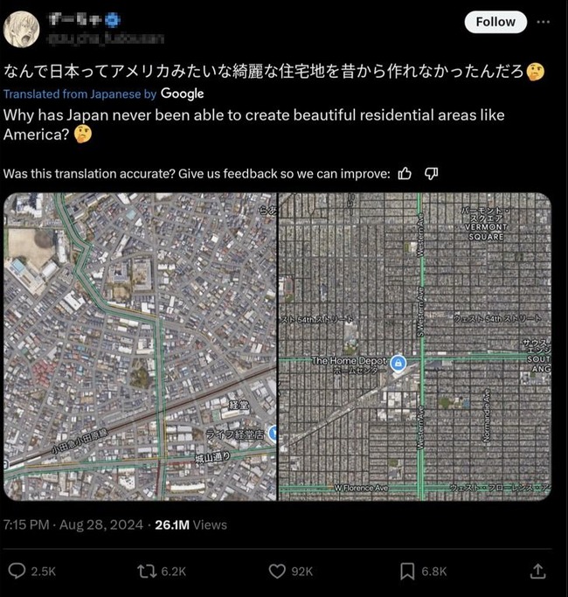
Task: Click the blurred username handle
Action: [x=106, y=38]
